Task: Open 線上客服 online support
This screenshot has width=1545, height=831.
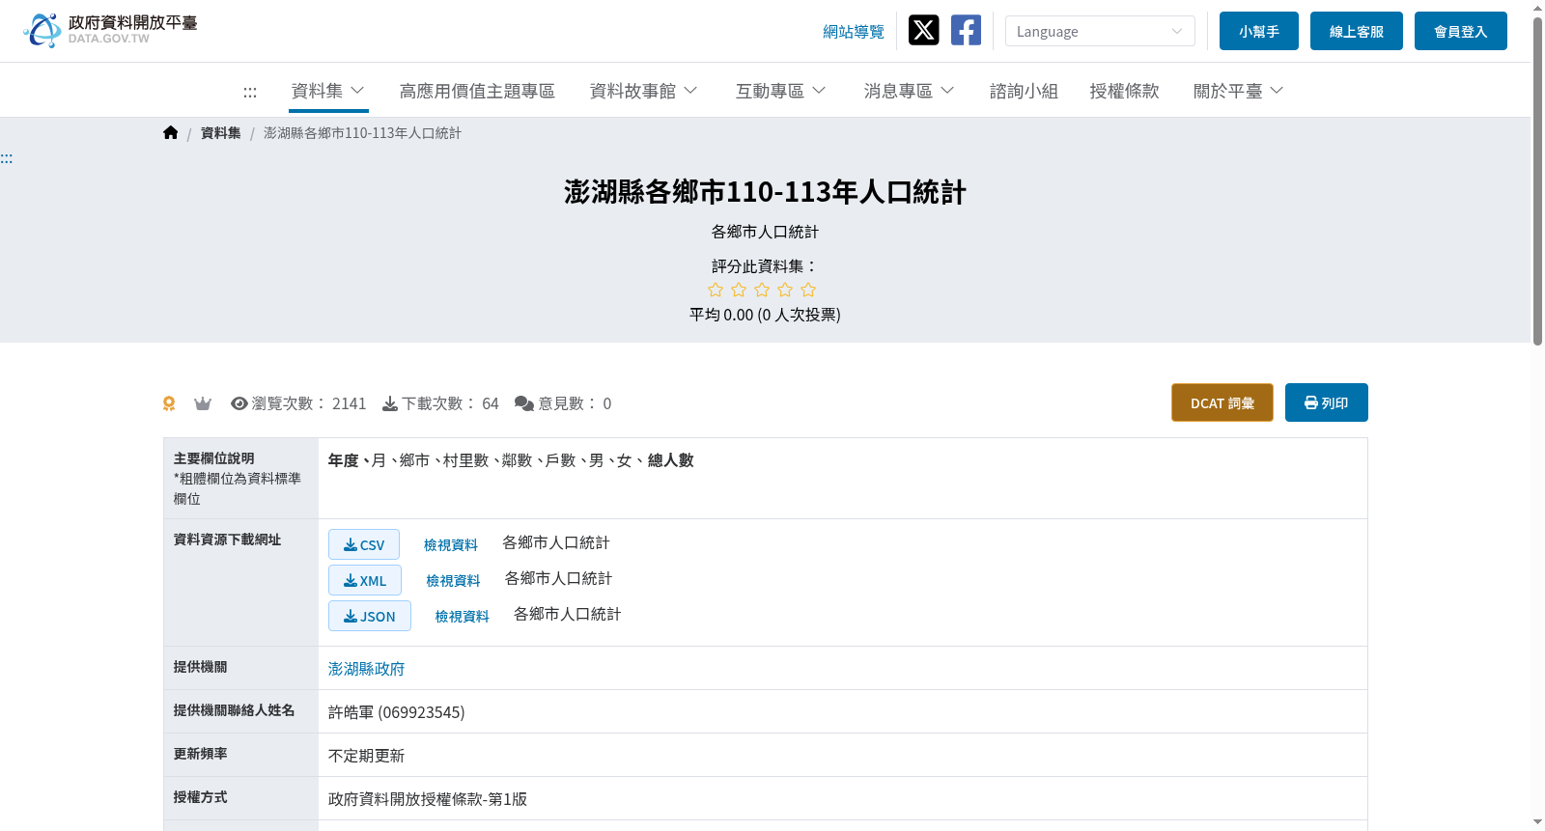Action: point(1357,31)
